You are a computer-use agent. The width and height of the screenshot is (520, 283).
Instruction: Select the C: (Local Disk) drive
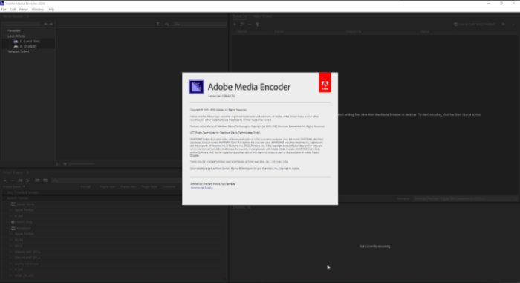click(x=30, y=41)
